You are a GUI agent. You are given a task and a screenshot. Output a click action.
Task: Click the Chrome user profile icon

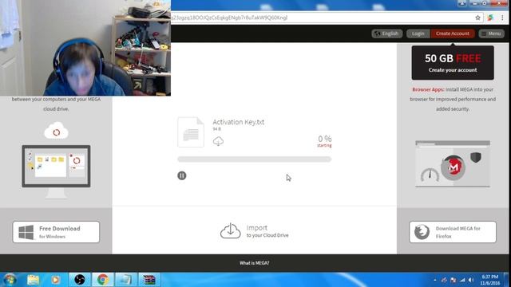coord(462,2)
